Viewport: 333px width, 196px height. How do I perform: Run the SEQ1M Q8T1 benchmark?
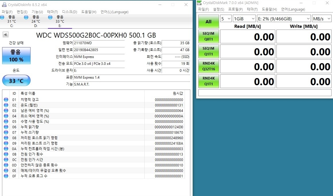click(x=208, y=36)
